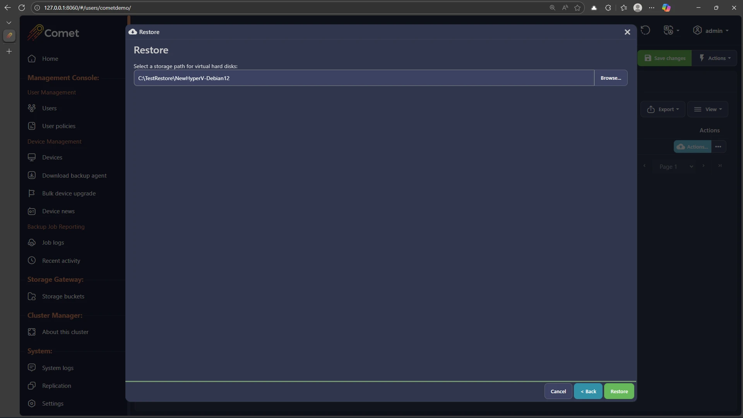Open About this cluster page
Viewport: 743px width, 418px height.
point(65,332)
